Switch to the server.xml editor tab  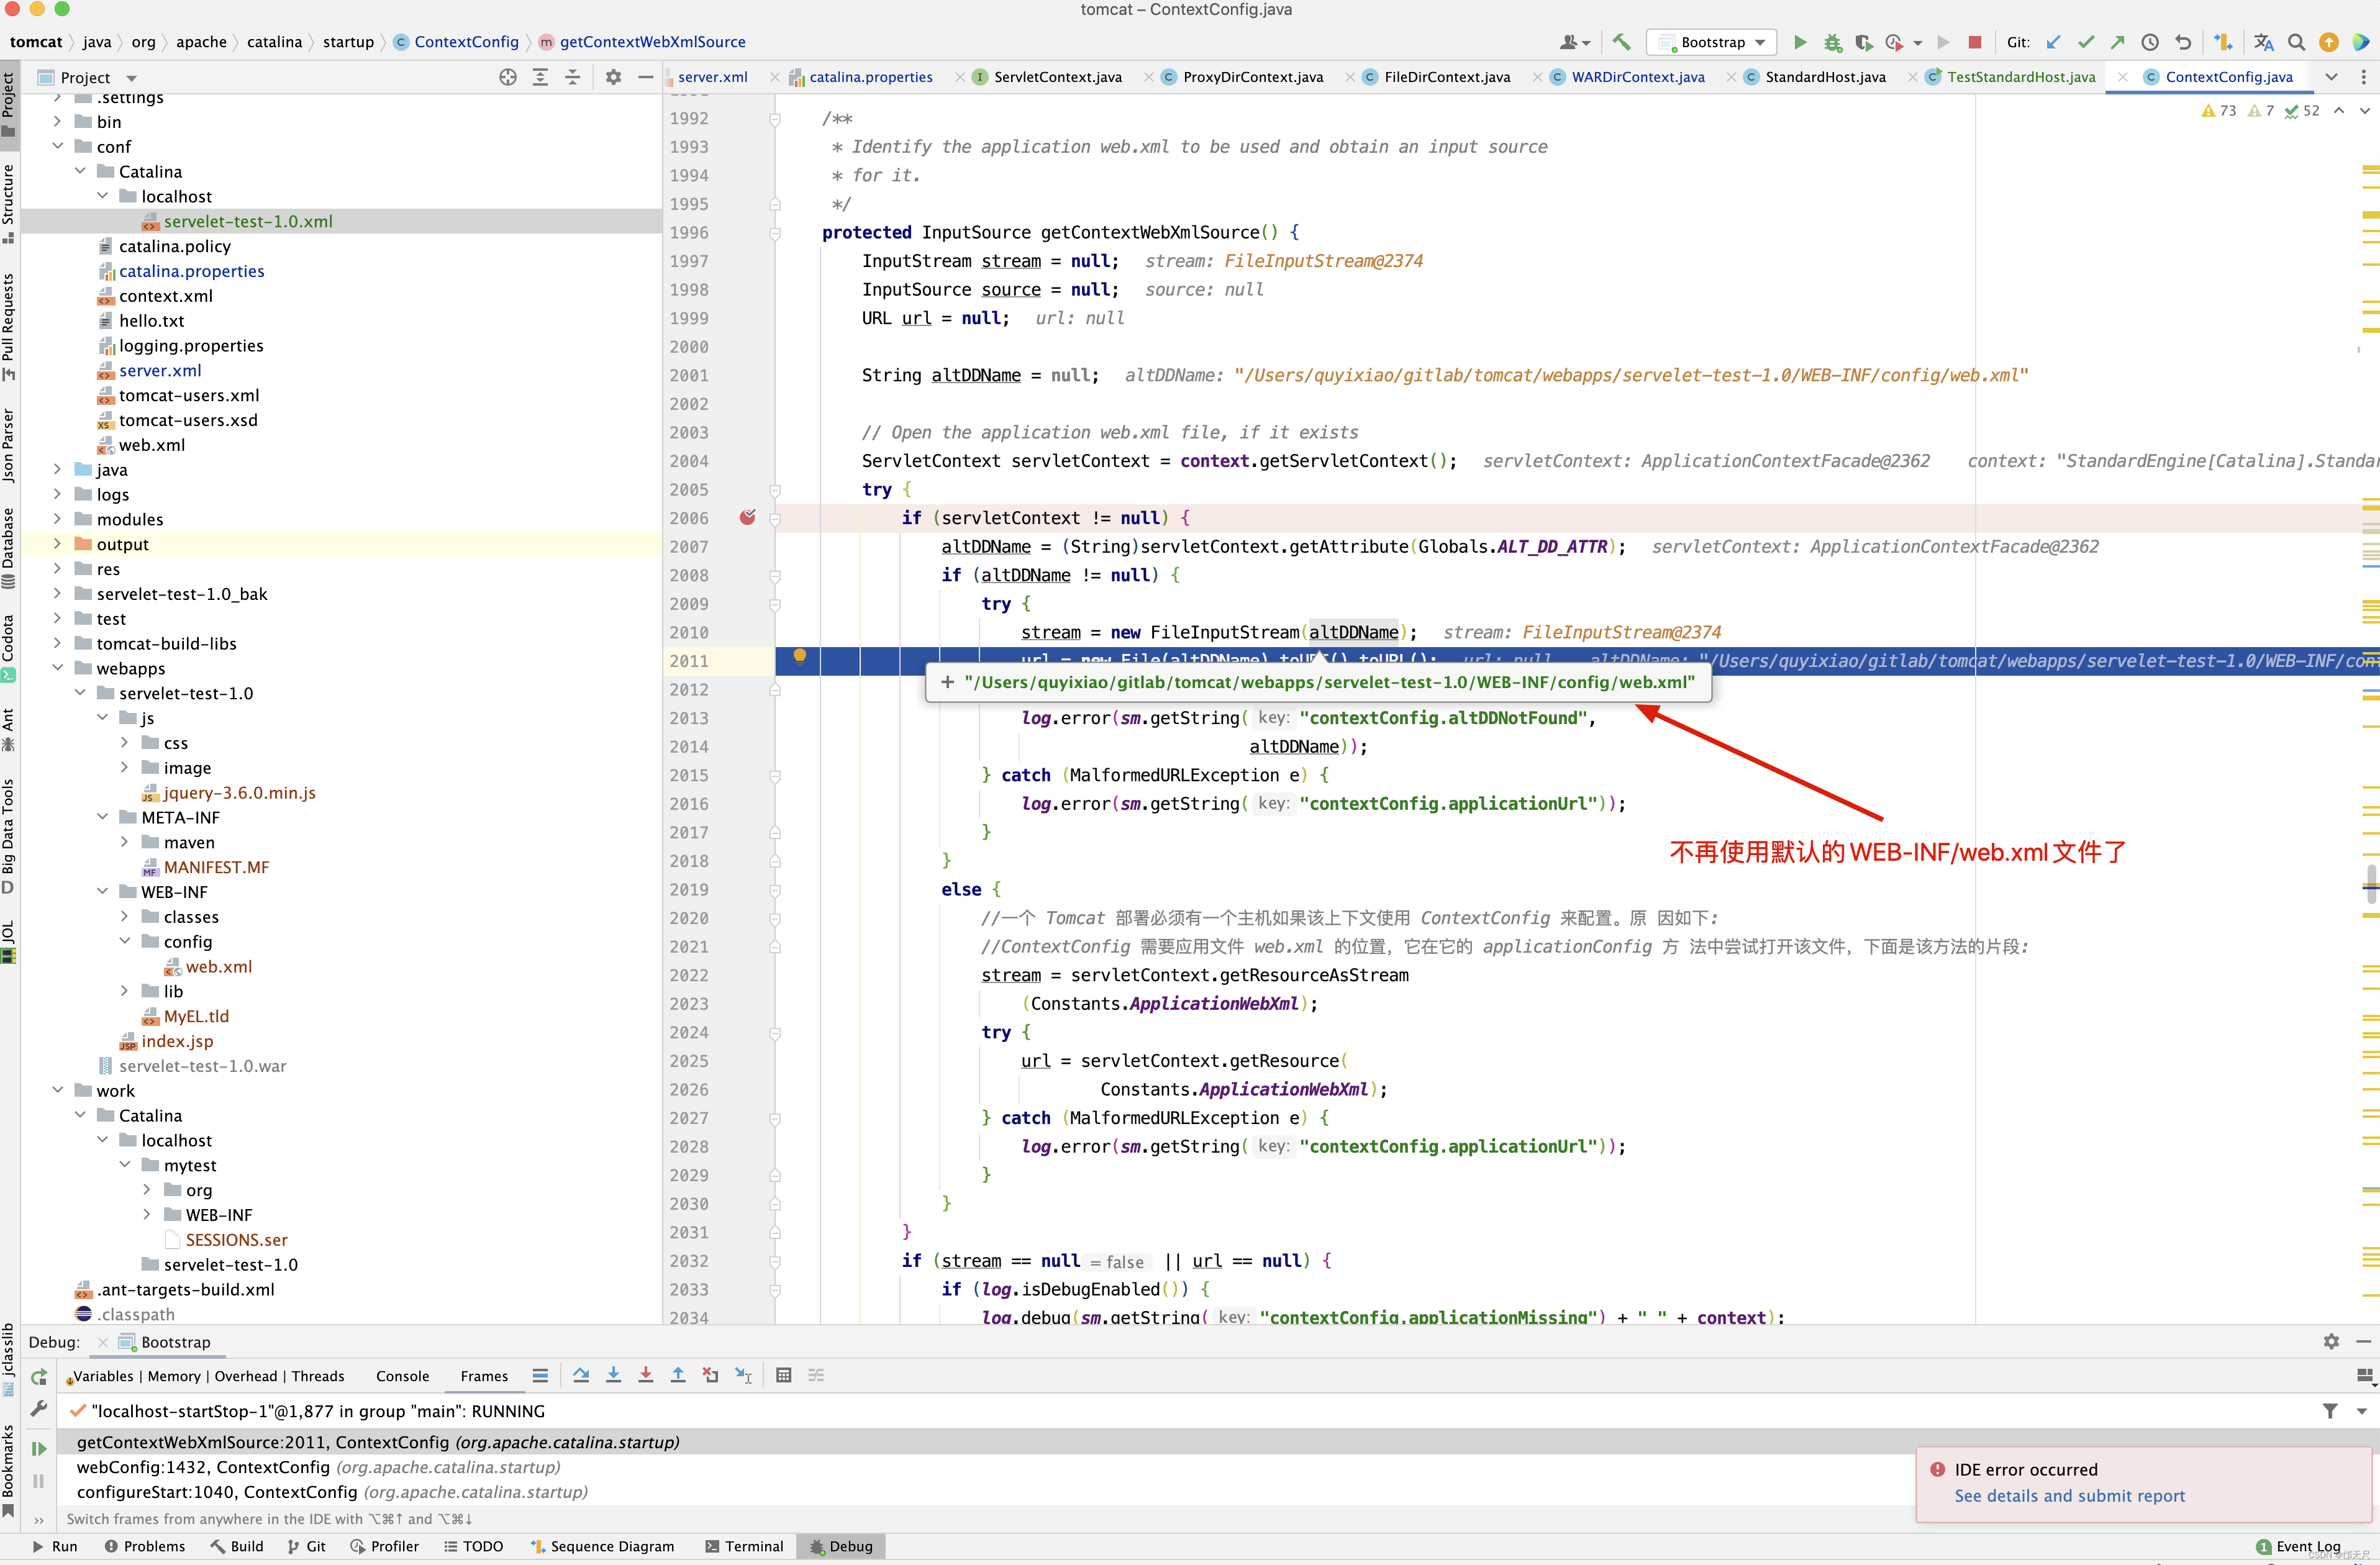pyautogui.click(x=712, y=77)
